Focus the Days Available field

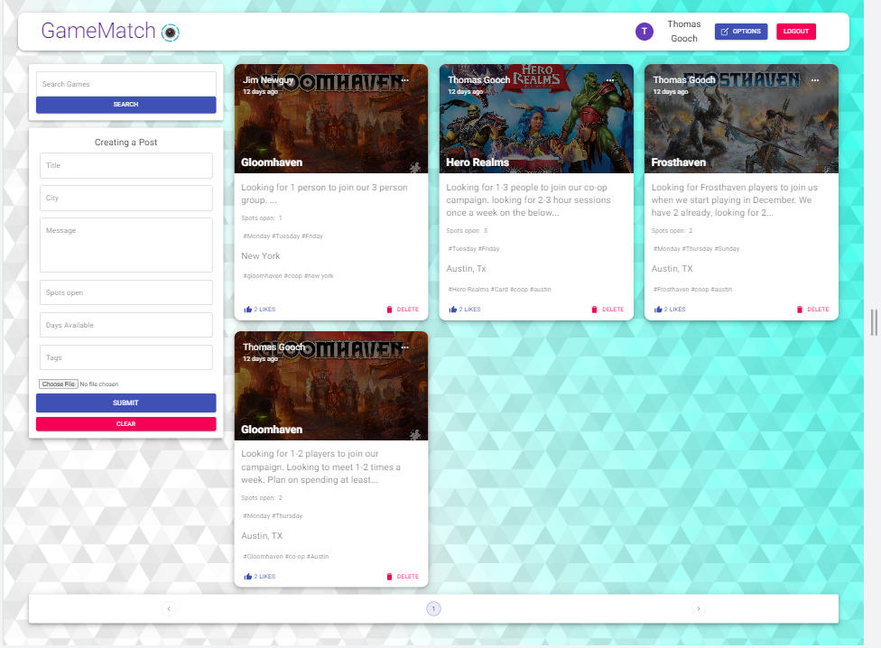[x=125, y=325]
